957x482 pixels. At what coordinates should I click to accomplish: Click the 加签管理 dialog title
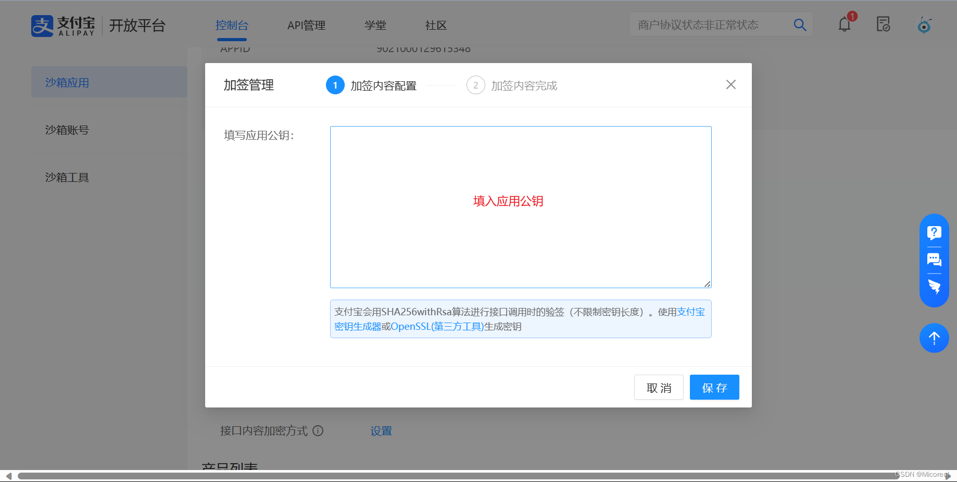point(249,85)
